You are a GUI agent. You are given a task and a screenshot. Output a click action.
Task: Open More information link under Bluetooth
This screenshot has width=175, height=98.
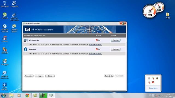[95, 54]
